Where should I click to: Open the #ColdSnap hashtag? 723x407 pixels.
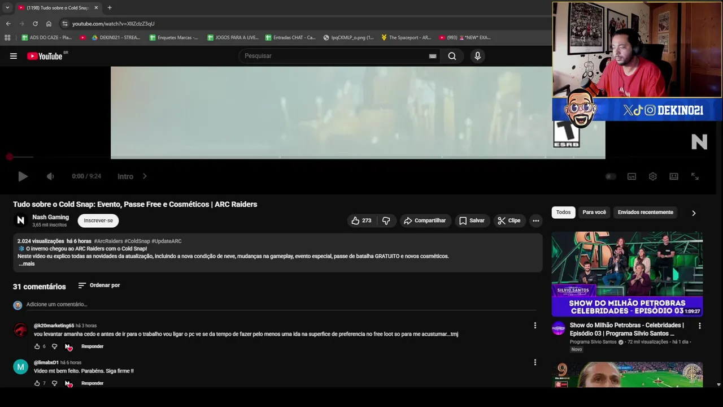click(x=137, y=241)
